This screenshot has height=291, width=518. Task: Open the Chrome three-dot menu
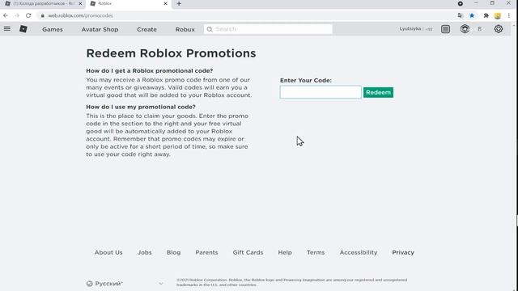(509, 15)
